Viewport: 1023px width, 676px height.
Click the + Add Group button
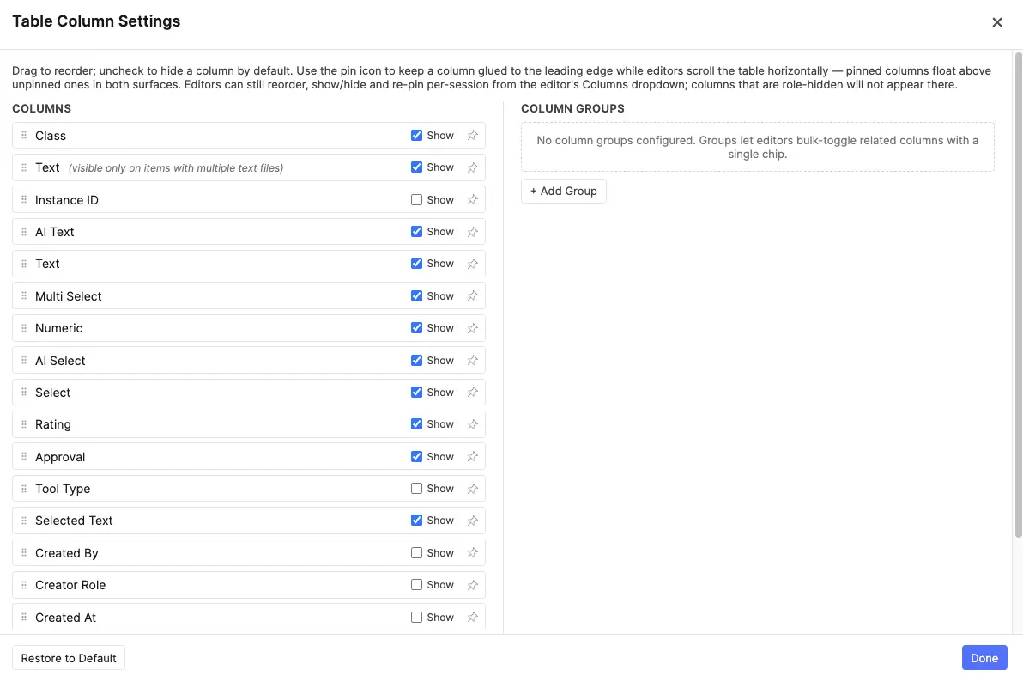pyautogui.click(x=564, y=192)
